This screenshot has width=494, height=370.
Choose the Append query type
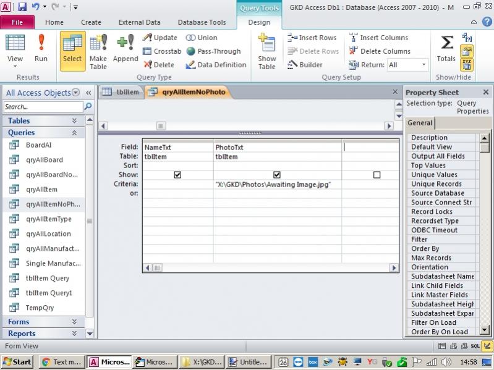click(x=126, y=49)
